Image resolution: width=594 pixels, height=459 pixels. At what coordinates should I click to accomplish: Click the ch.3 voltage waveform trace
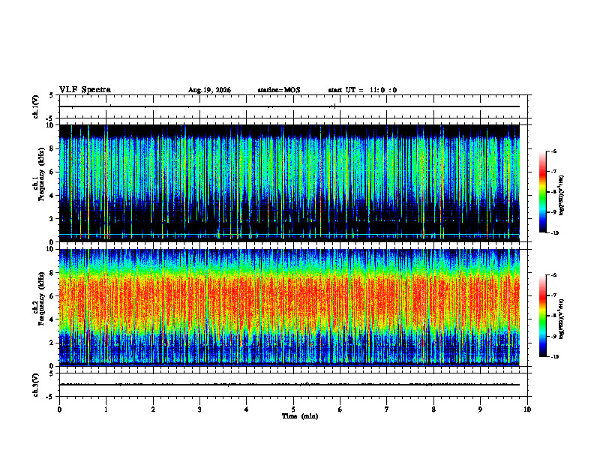(x=289, y=385)
